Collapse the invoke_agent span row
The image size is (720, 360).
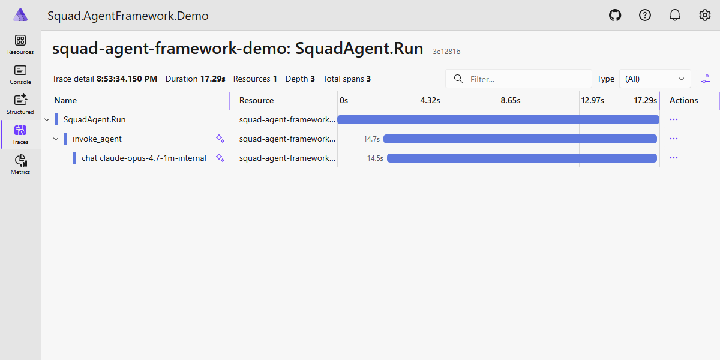click(x=56, y=139)
